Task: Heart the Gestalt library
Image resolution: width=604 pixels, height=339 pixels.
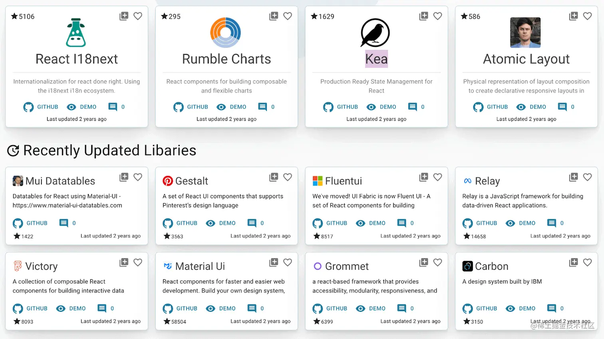Action: click(x=288, y=177)
